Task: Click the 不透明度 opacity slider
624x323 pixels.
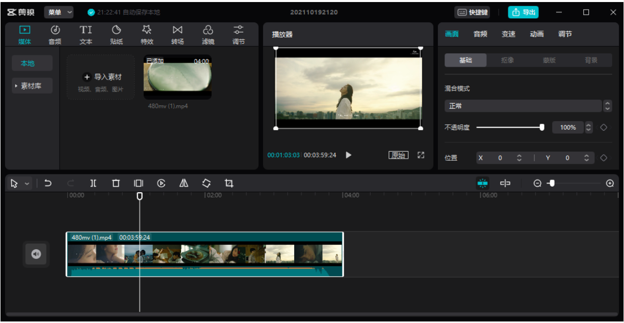Action: (509, 128)
